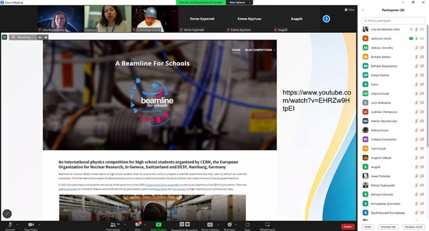Click microphone icon for Lina Bondarenko (Me)
The image size is (429, 231).
point(417,29)
